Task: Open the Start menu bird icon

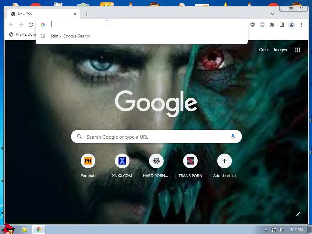Action: click(x=8, y=229)
